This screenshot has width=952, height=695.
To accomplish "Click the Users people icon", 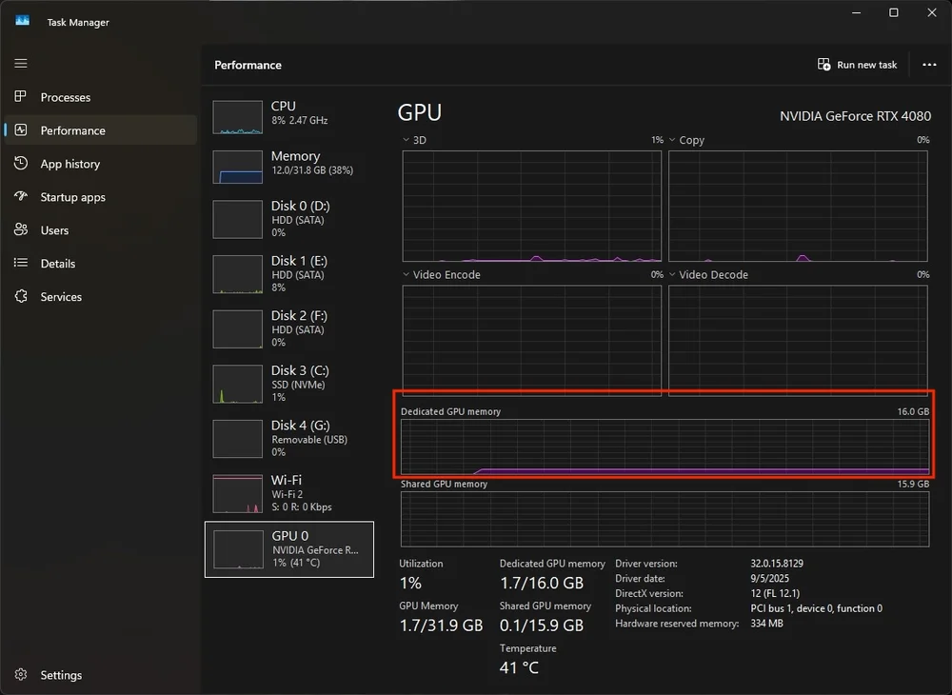I will coord(21,230).
